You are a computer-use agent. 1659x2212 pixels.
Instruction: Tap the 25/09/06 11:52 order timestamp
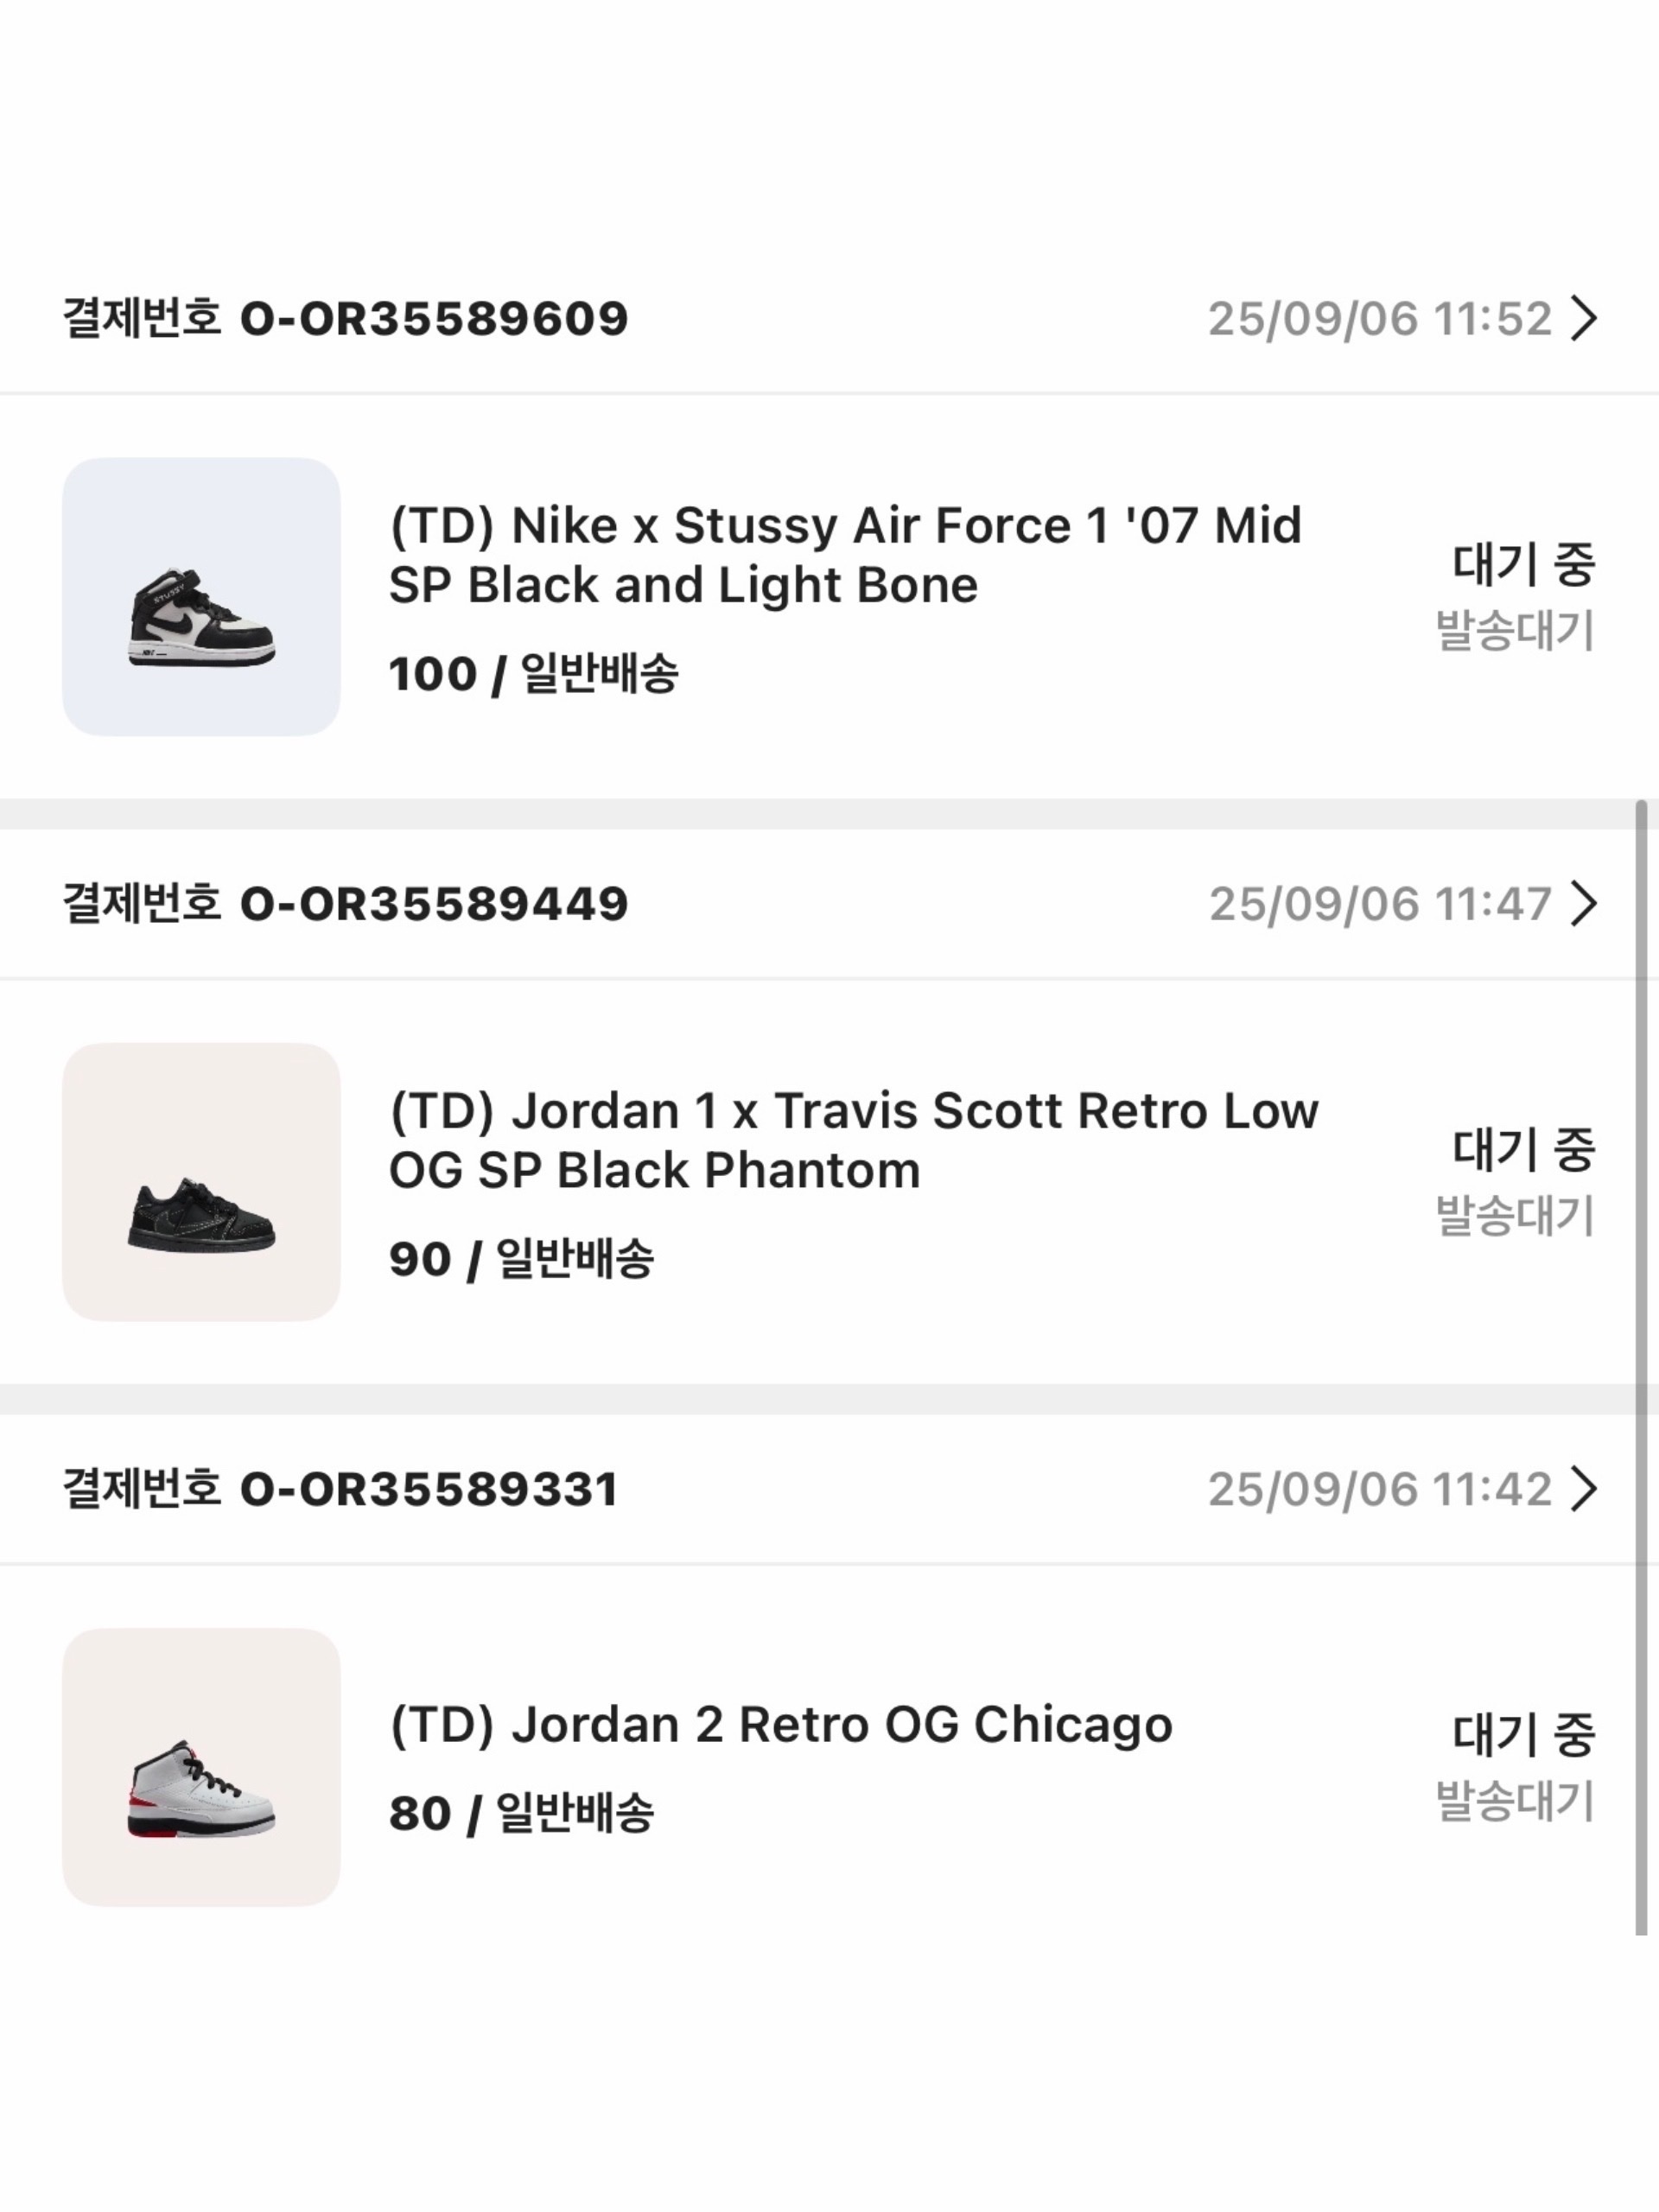[x=1379, y=319]
